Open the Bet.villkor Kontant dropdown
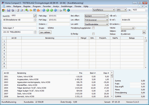This screenshot has height=105, width=149. (96, 16)
